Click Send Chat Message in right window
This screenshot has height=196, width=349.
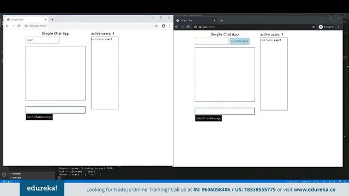208,119
